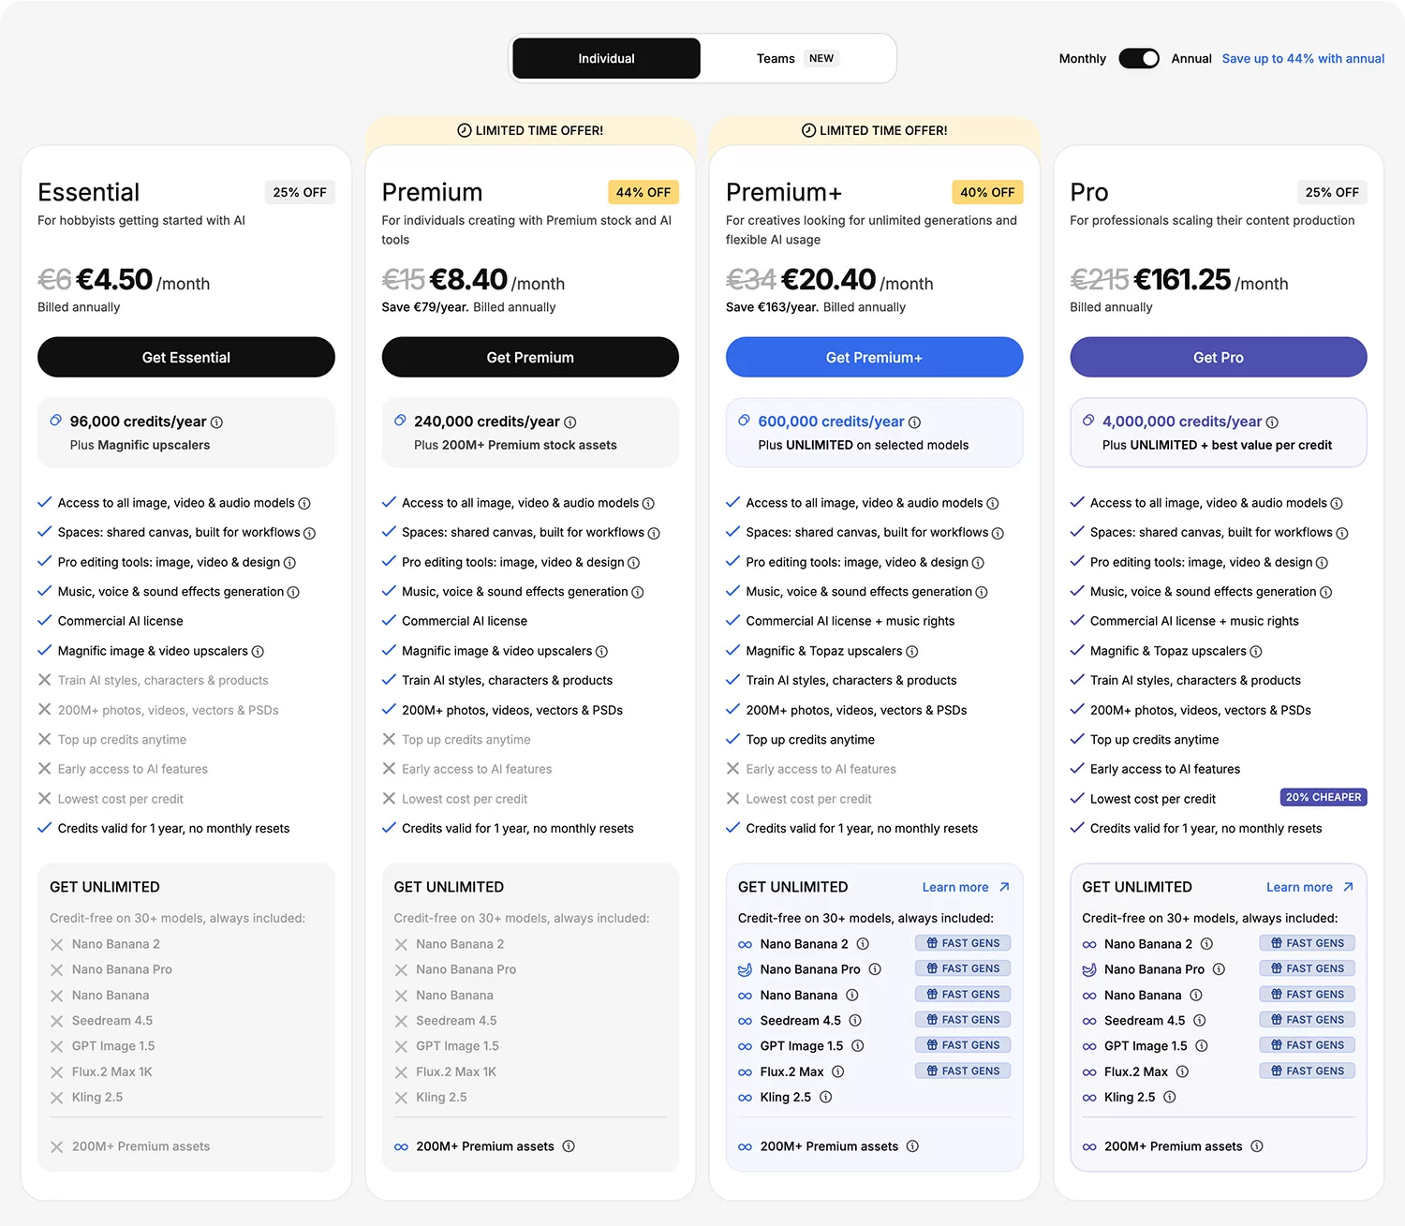Click info icon beside 600,000 credits/year

coord(914,422)
